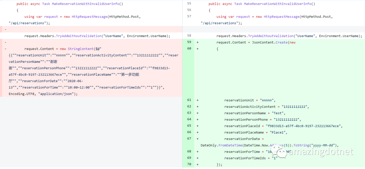Viewport: 365px width, 169px height.
Task: Click the 'DateOnly.FromDateTime' wrapped line
Action: (269, 145)
